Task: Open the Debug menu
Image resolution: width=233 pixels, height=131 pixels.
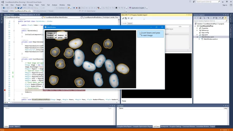Action: click(x=31, y=5)
